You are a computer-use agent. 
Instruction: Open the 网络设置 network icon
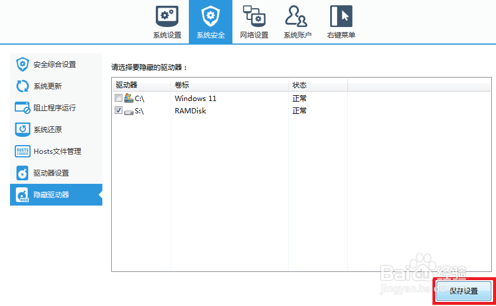coord(254,16)
